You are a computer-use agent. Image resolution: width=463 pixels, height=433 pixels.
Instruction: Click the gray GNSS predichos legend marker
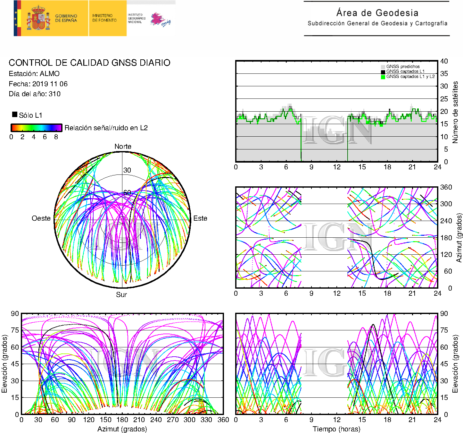pos(383,67)
